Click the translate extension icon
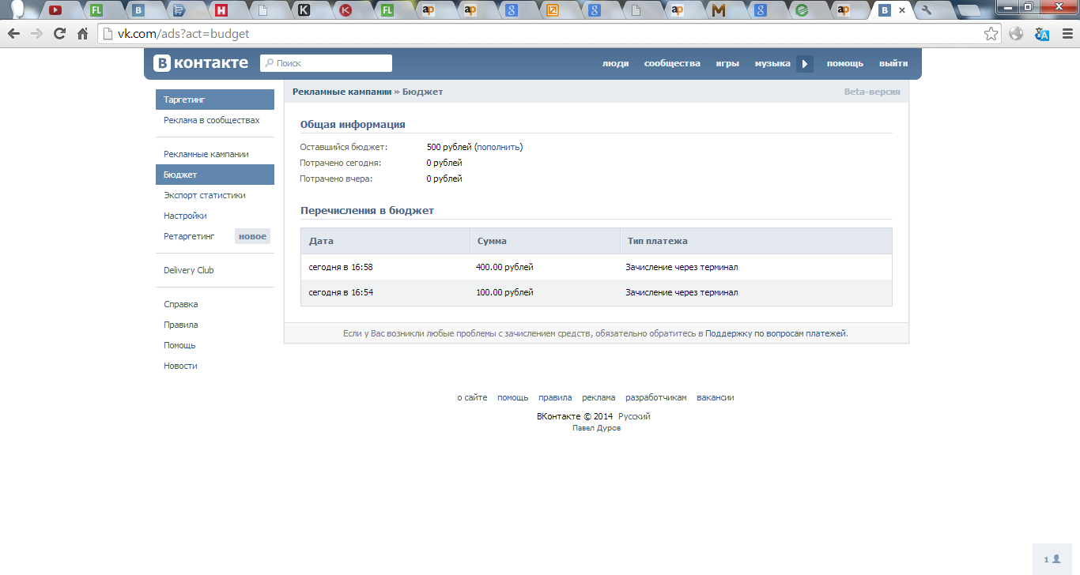The width and height of the screenshot is (1080, 575). point(1042,34)
